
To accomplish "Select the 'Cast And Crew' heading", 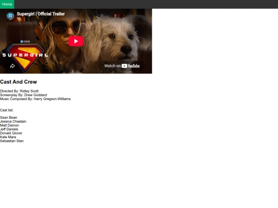I will pos(19,82).
